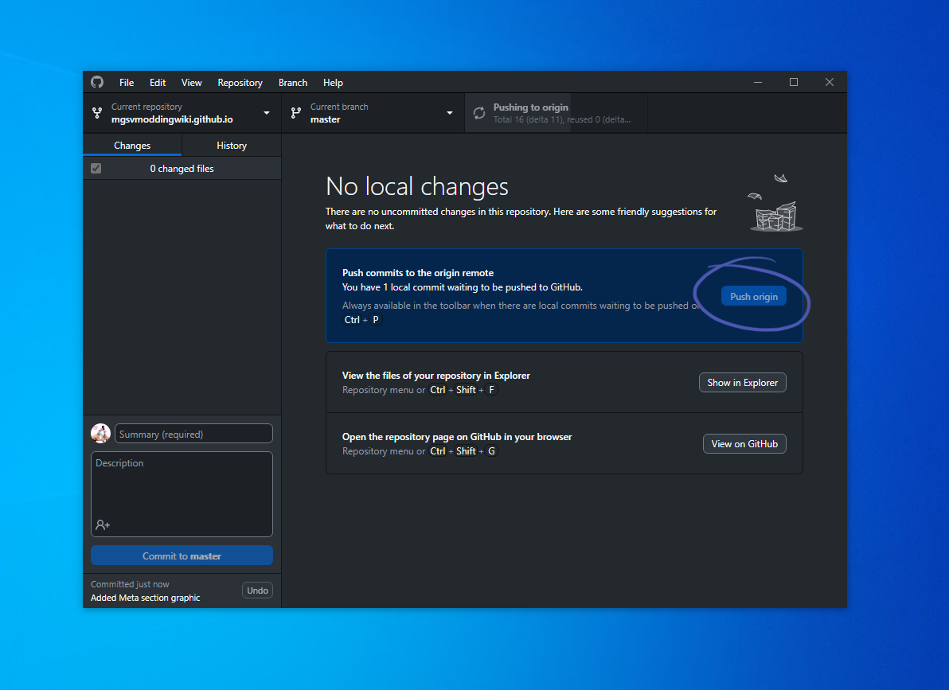Click the GitHub Octocat logo icon
The height and width of the screenshot is (690, 949).
click(x=97, y=82)
